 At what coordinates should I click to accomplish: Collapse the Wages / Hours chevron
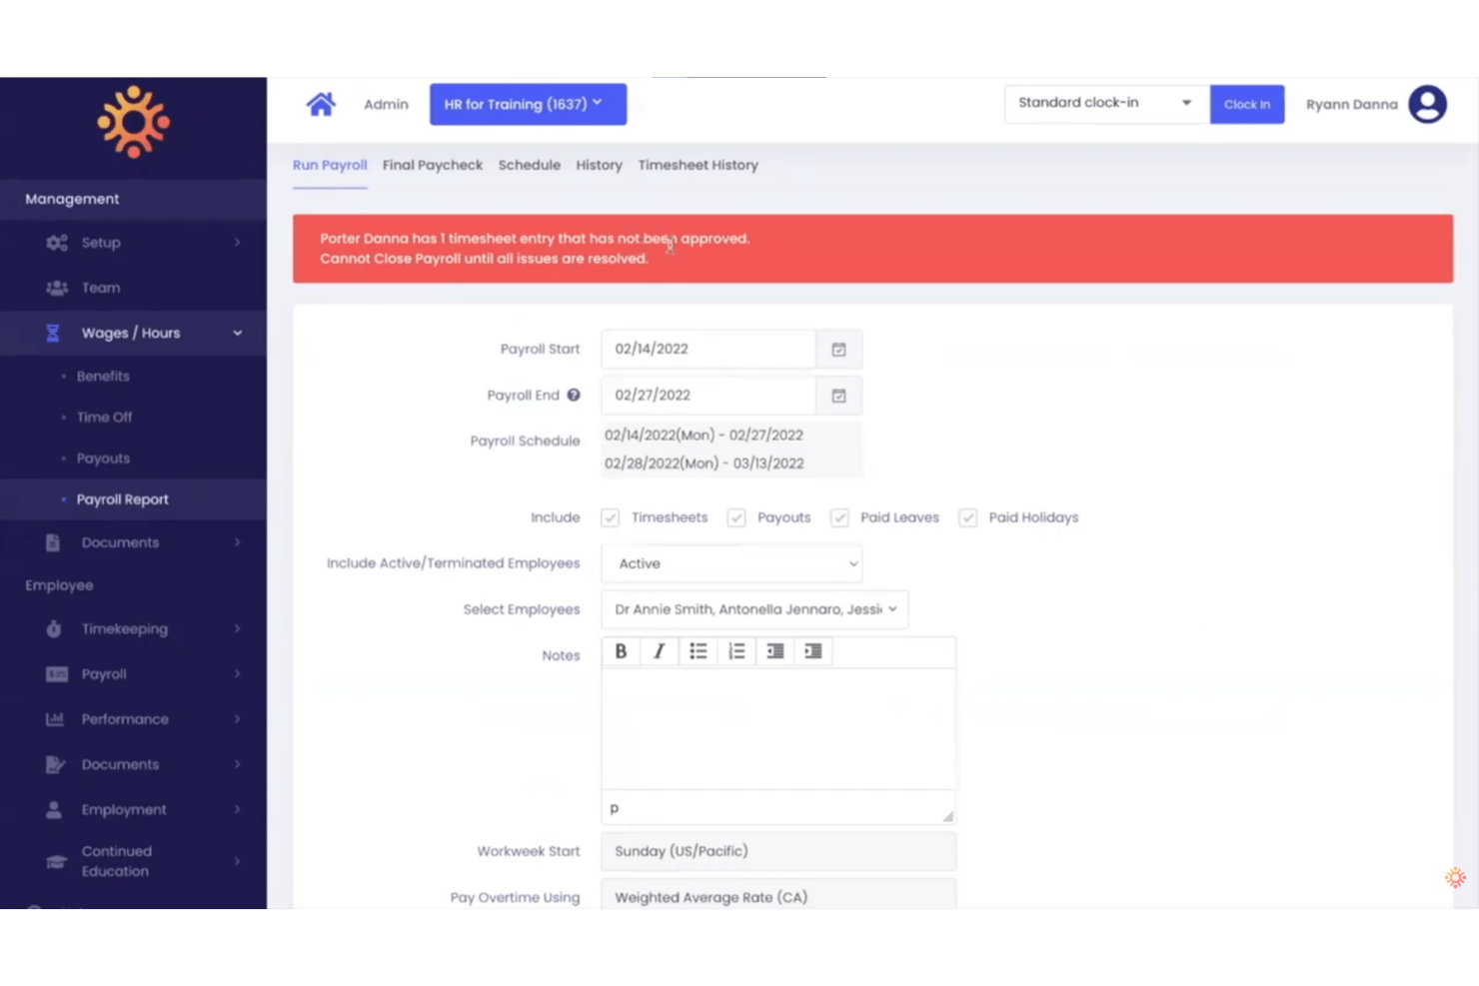(238, 333)
